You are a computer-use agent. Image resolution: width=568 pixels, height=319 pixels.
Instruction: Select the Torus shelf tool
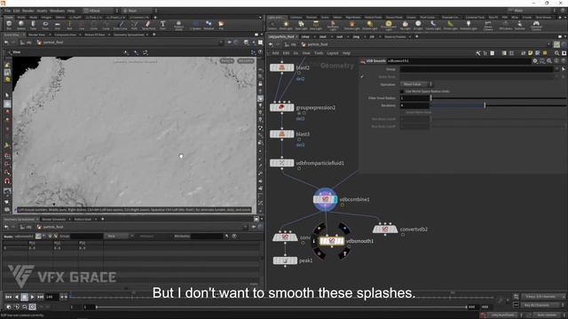pos(45,25)
